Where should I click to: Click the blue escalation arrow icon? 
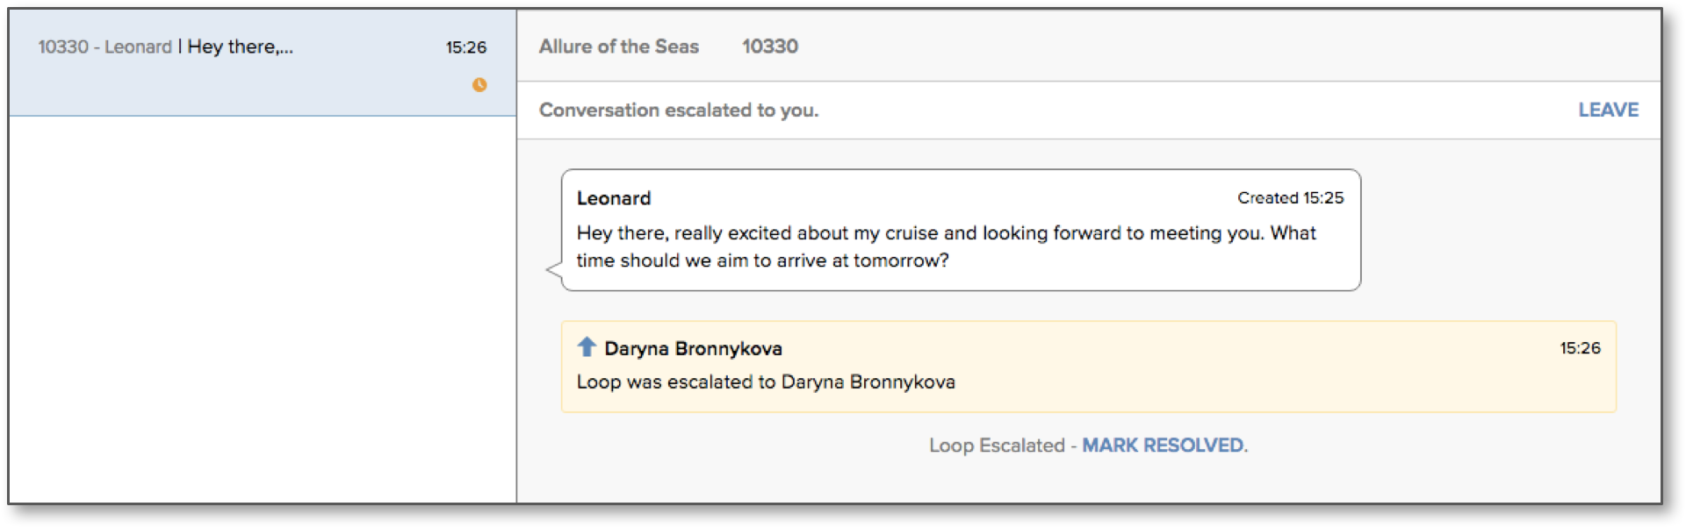point(587,347)
